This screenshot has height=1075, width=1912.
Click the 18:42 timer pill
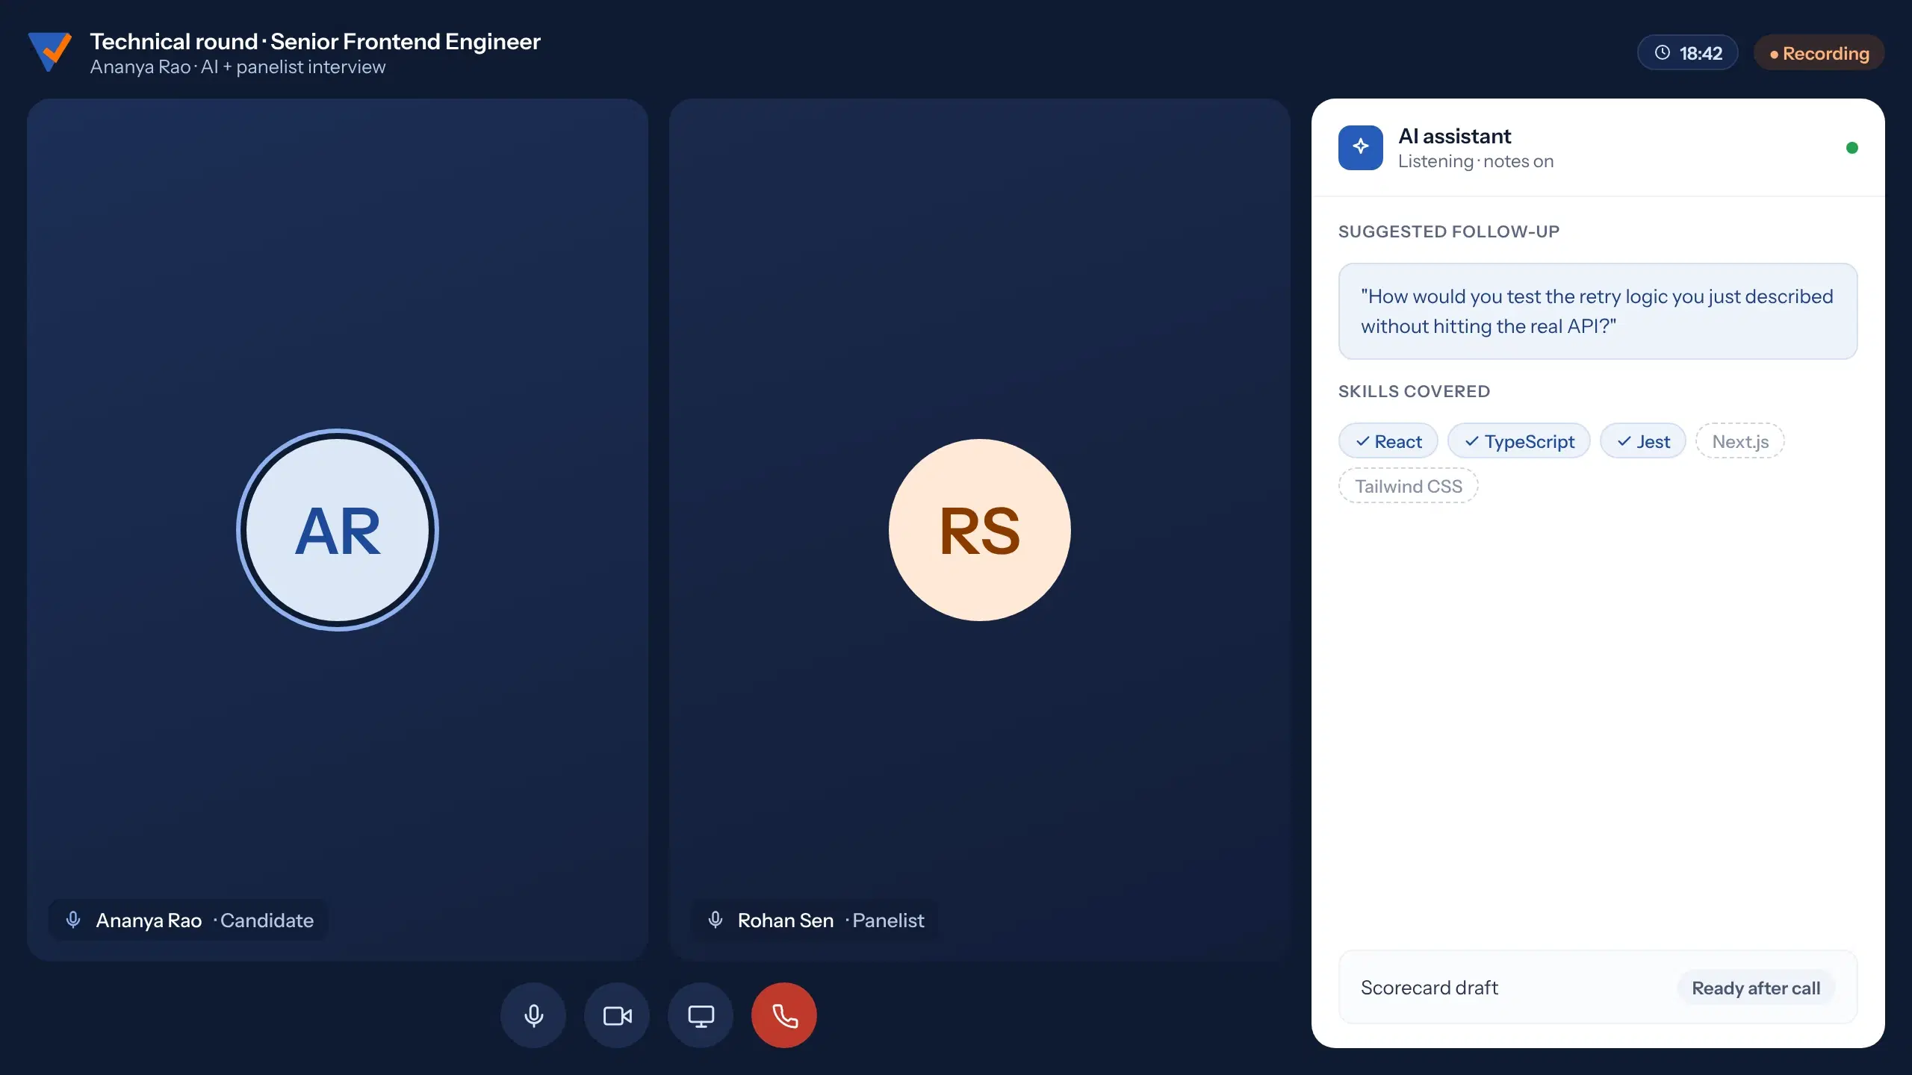click(x=1688, y=52)
